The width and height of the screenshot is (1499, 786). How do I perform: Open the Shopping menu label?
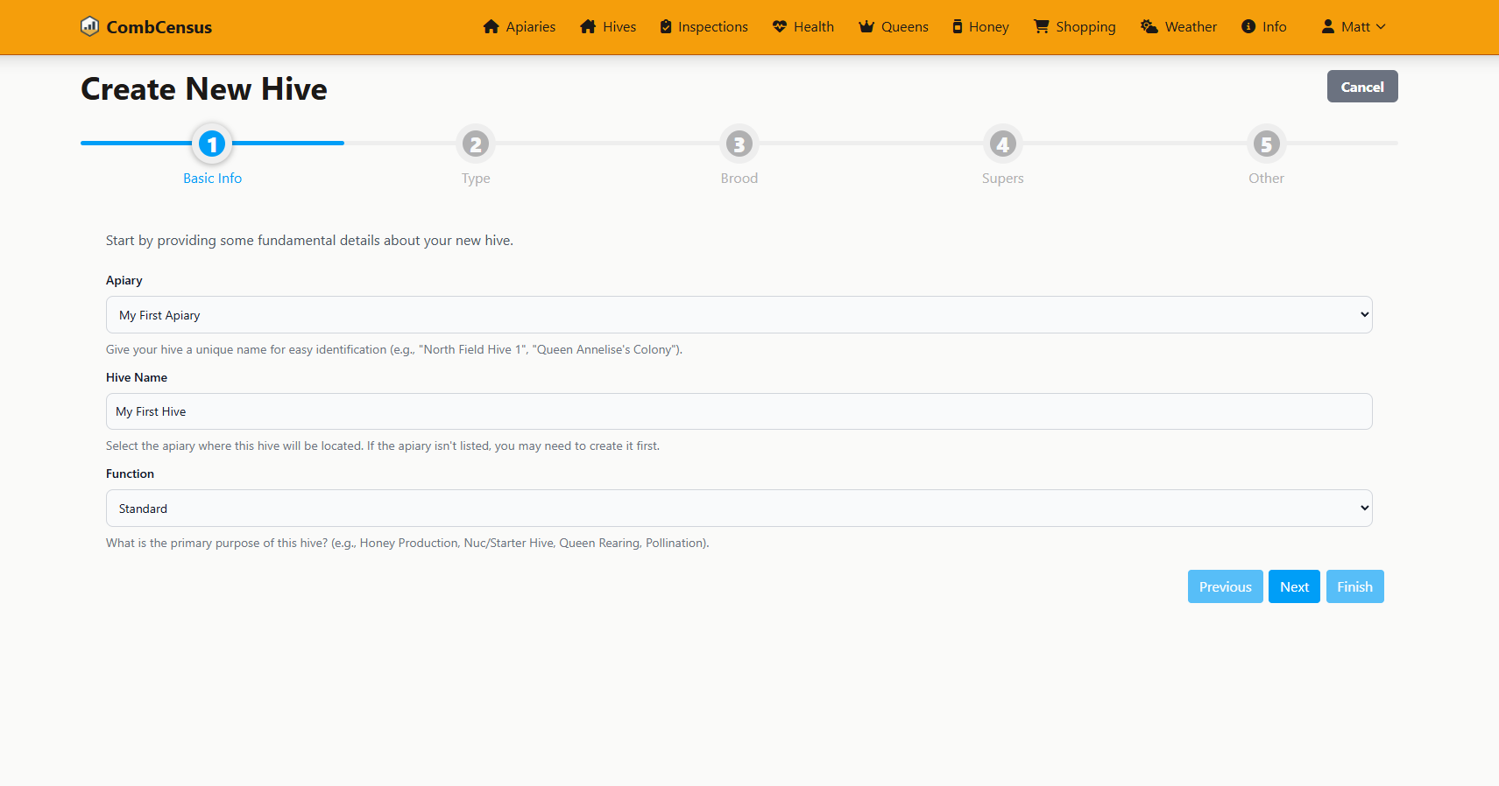click(x=1086, y=27)
